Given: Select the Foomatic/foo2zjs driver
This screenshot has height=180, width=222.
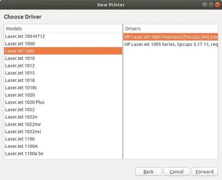Looking at the screenshot, I should point(171,37).
